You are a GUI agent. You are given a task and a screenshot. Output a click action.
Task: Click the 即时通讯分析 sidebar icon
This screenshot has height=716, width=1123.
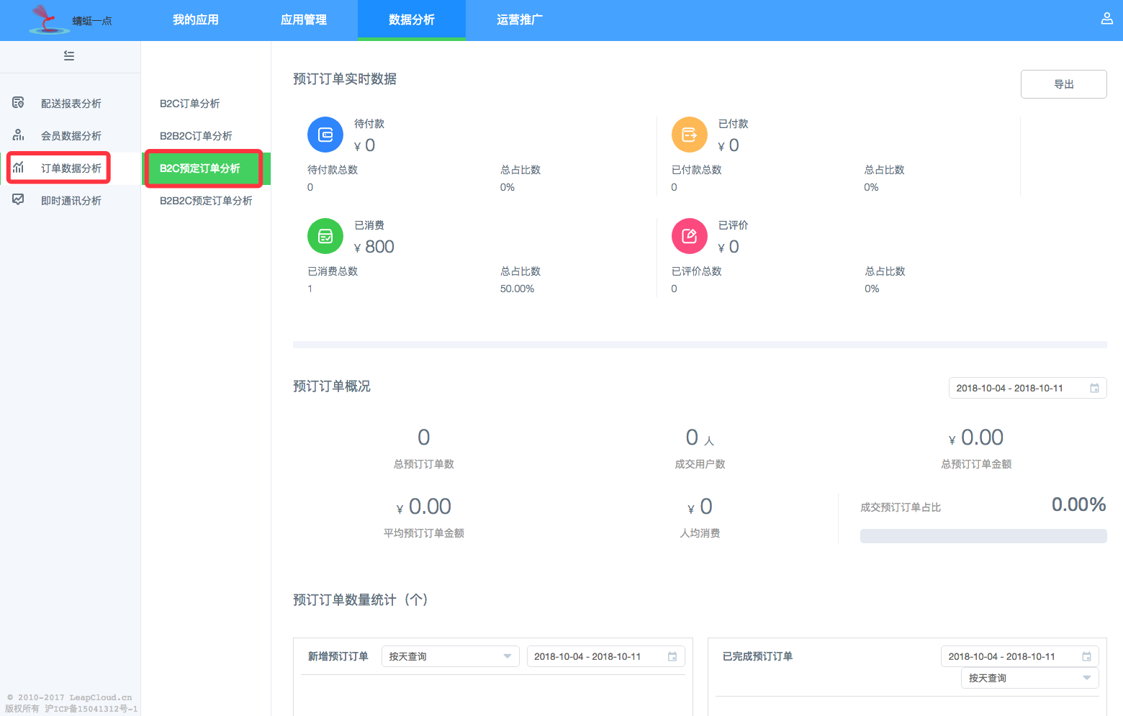point(19,200)
